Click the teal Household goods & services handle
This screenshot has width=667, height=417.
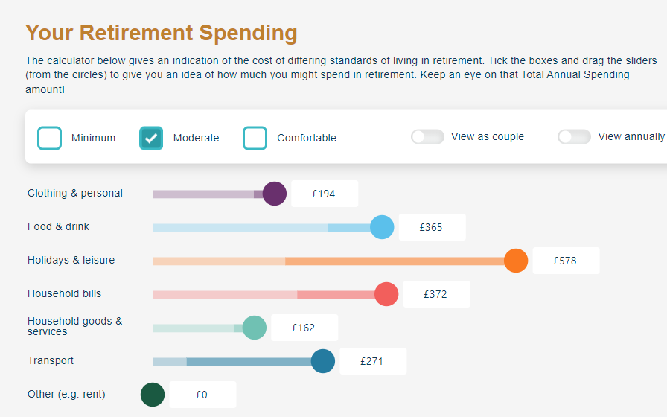pyautogui.click(x=255, y=328)
